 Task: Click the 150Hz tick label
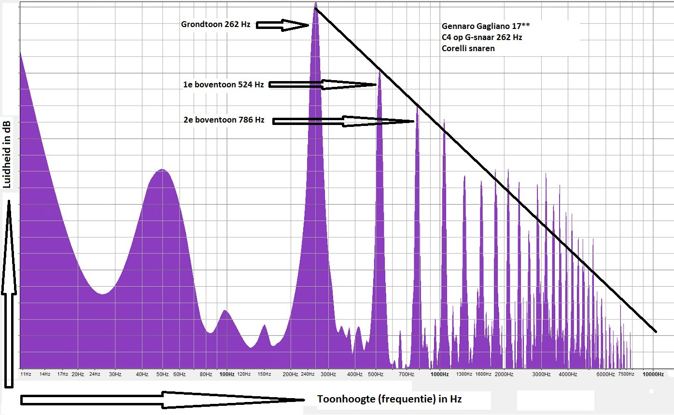pyautogui.click(x=264, y=374)
